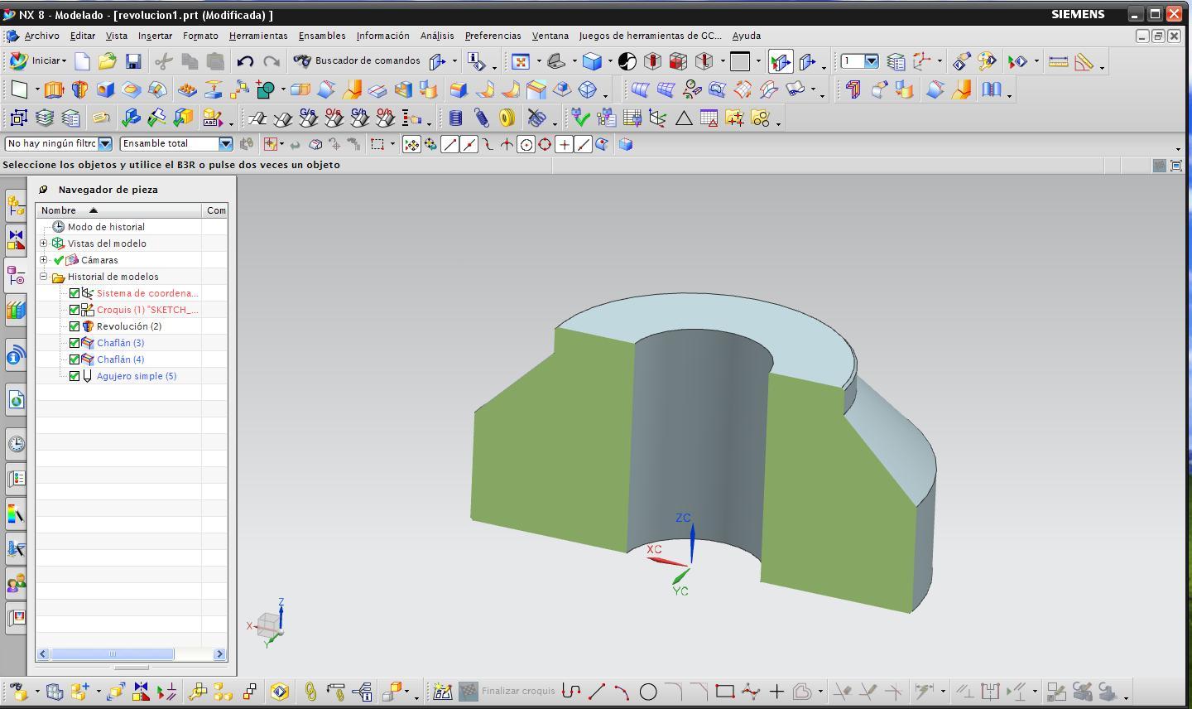Open the Preferencias menu
This screenshot has width=1192, height=709.
click(x=493, y=36)
